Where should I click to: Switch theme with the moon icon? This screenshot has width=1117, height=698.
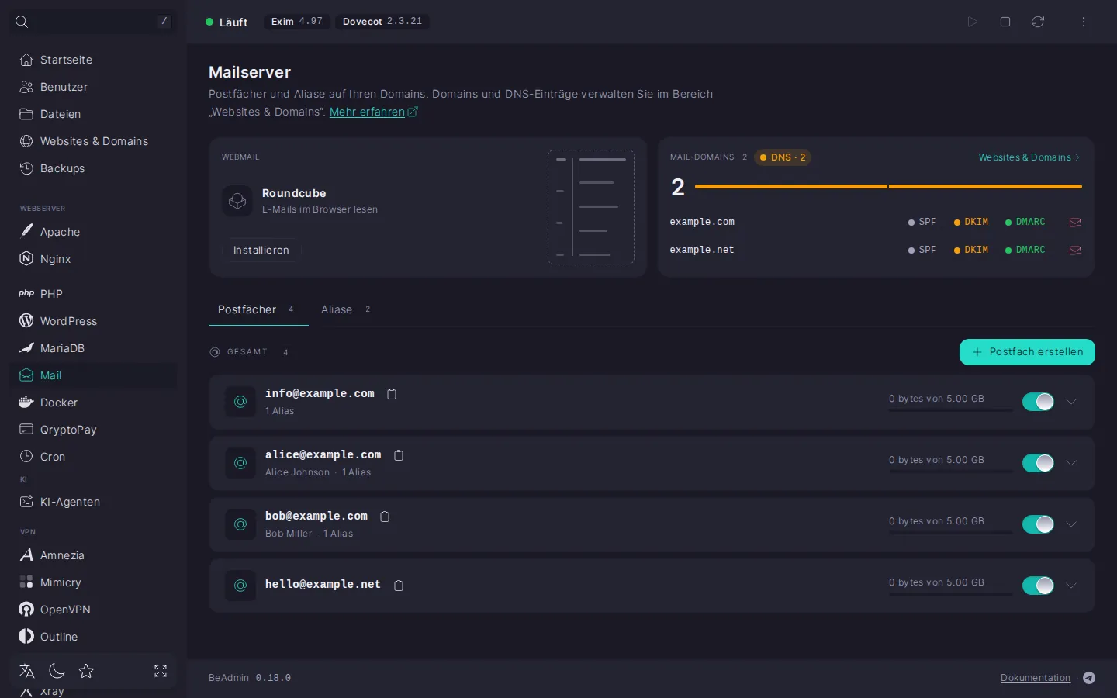(57, 671)
